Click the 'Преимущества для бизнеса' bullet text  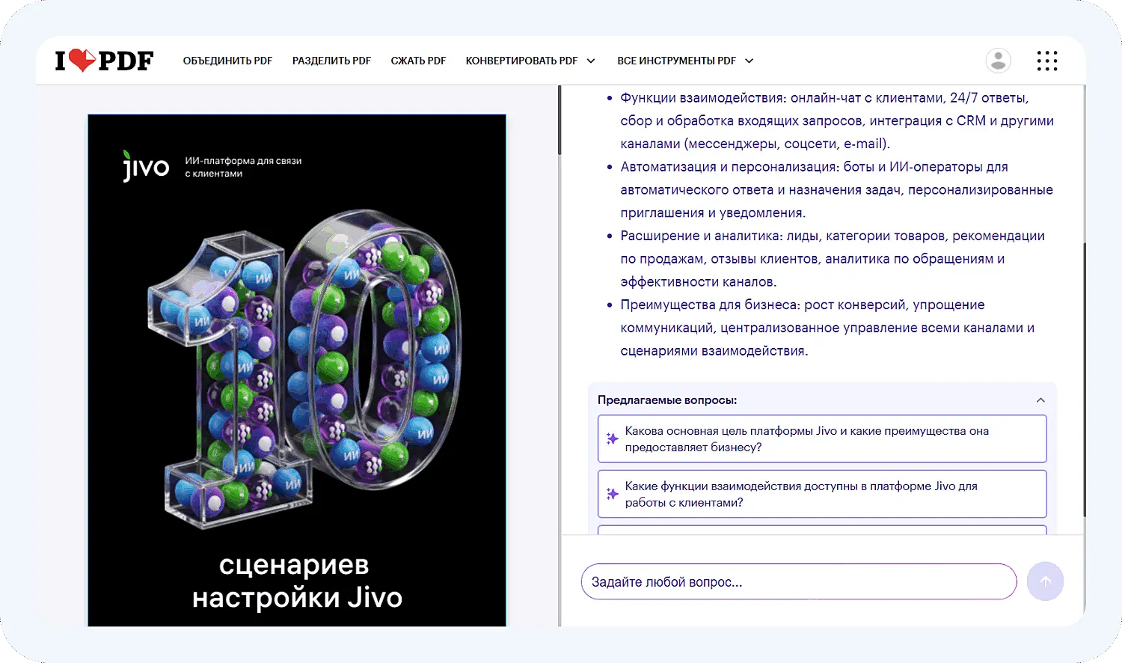(x=827, y=328)
